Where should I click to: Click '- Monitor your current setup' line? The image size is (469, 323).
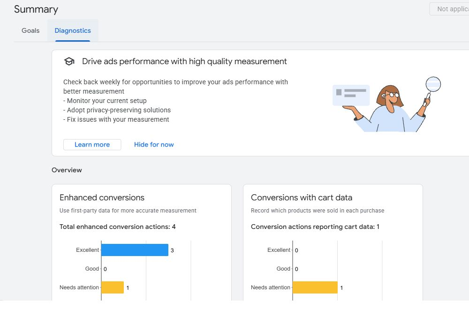tap(105, 101)
